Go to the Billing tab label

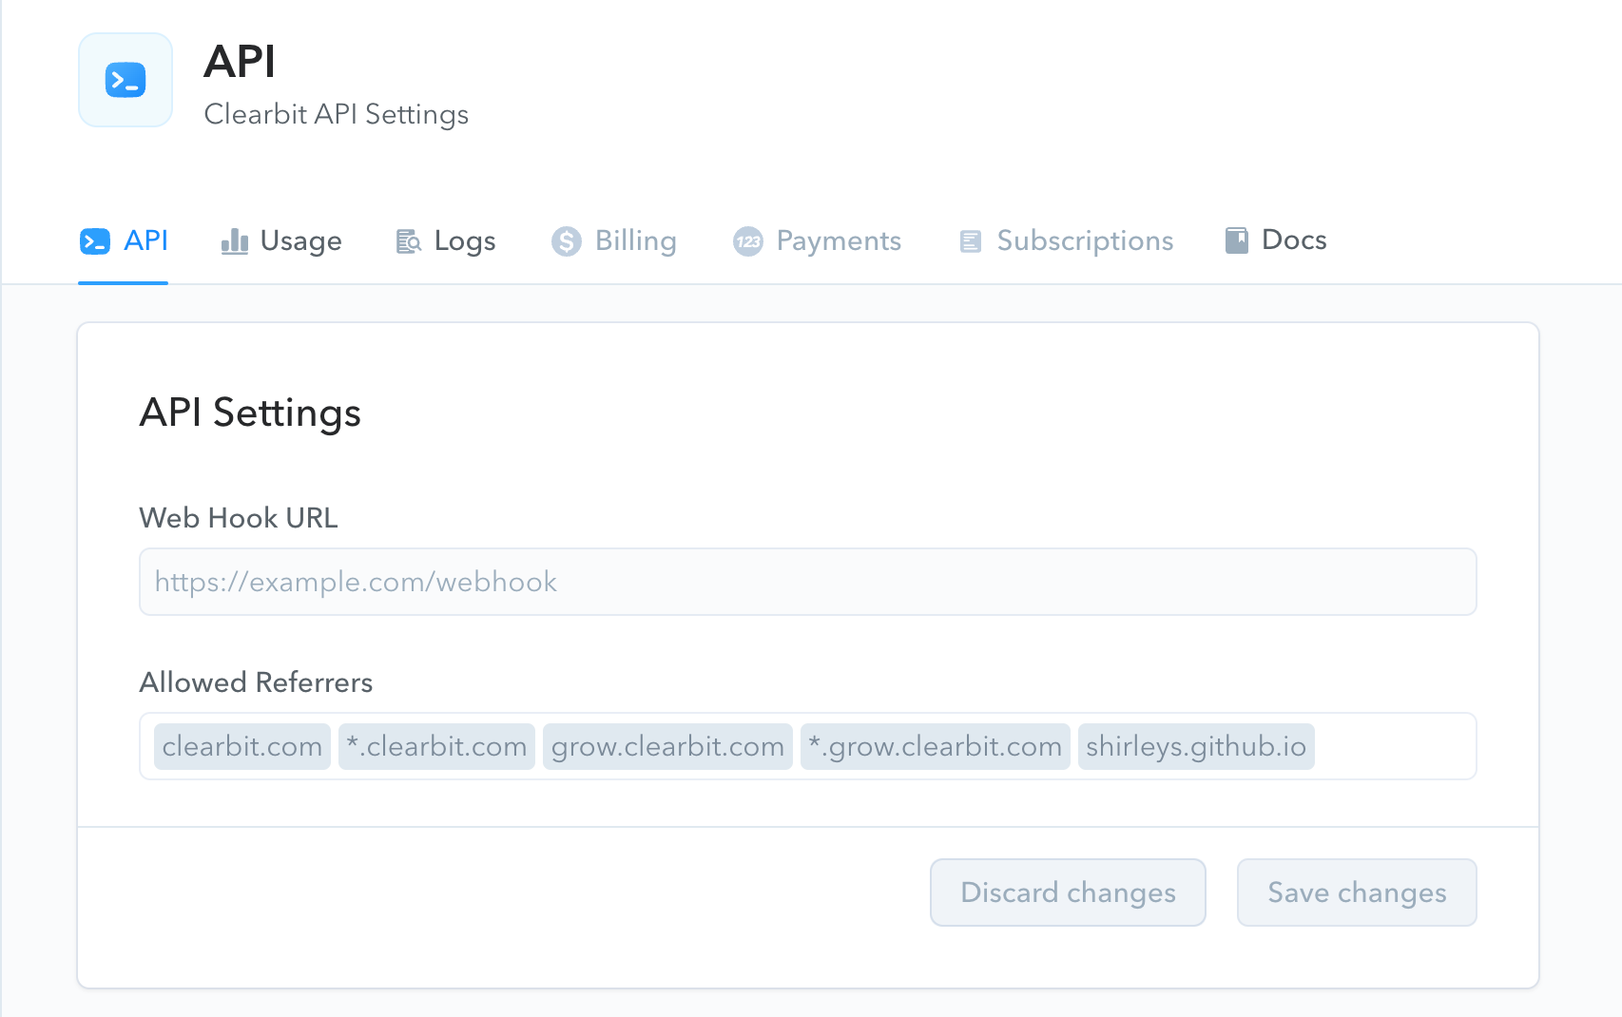tap(636, 241)
